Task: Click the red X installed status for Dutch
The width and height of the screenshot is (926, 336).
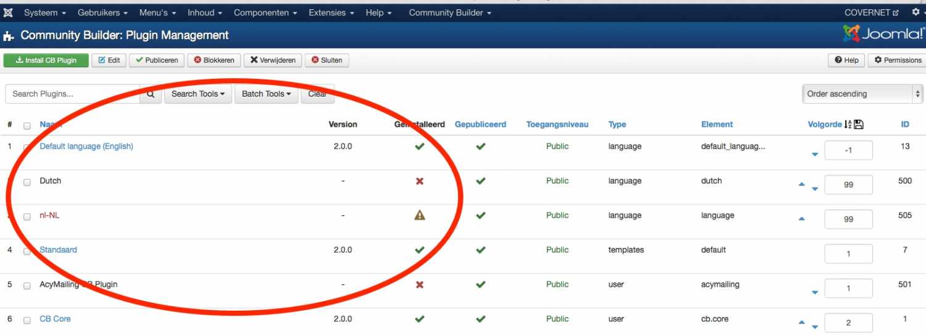Action: click(x=420, y=181)
